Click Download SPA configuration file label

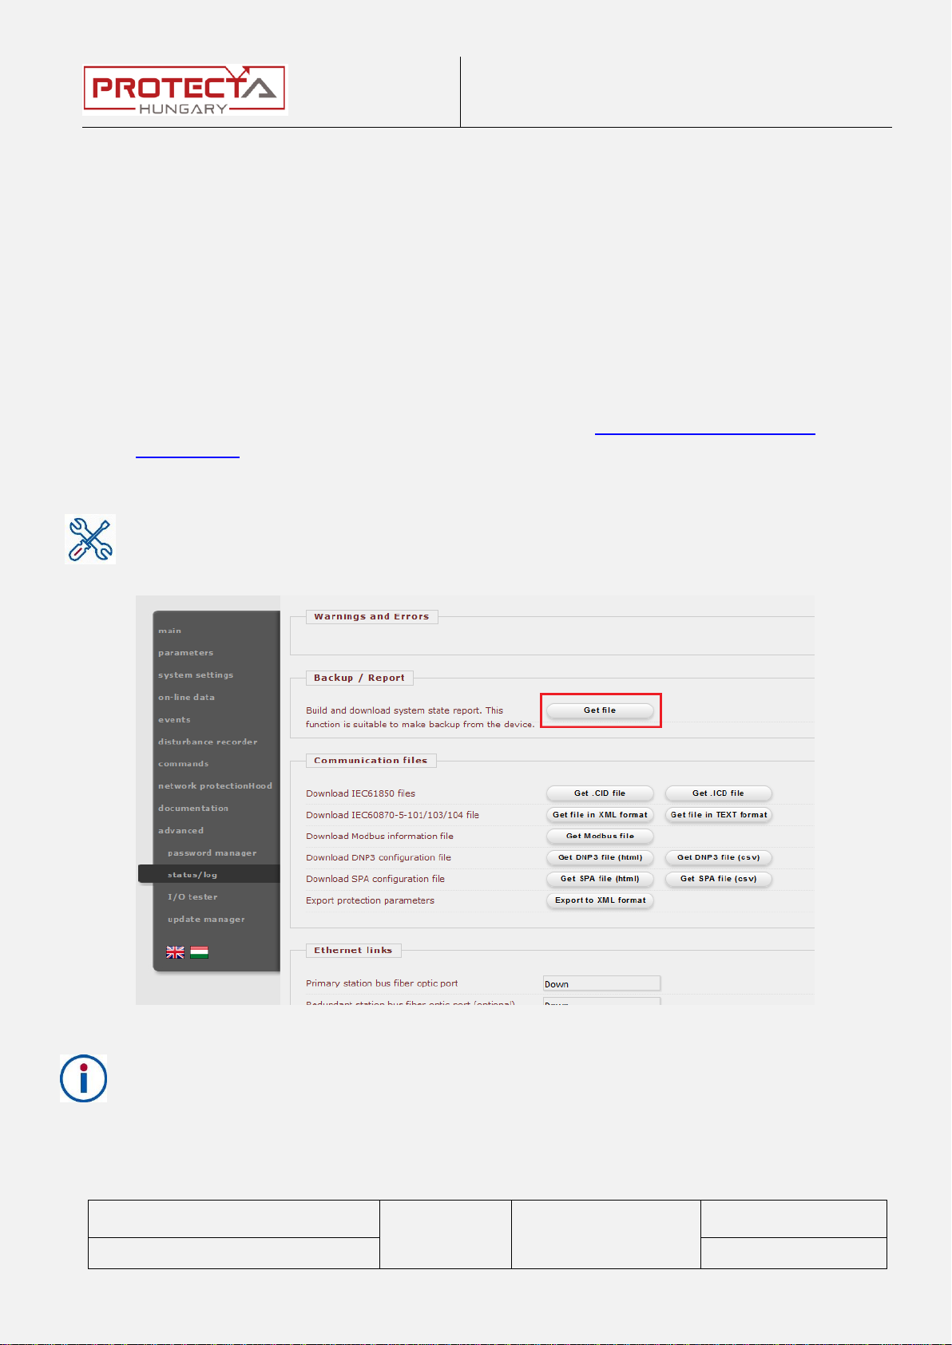pyautogui.click(x=375, y=879)
